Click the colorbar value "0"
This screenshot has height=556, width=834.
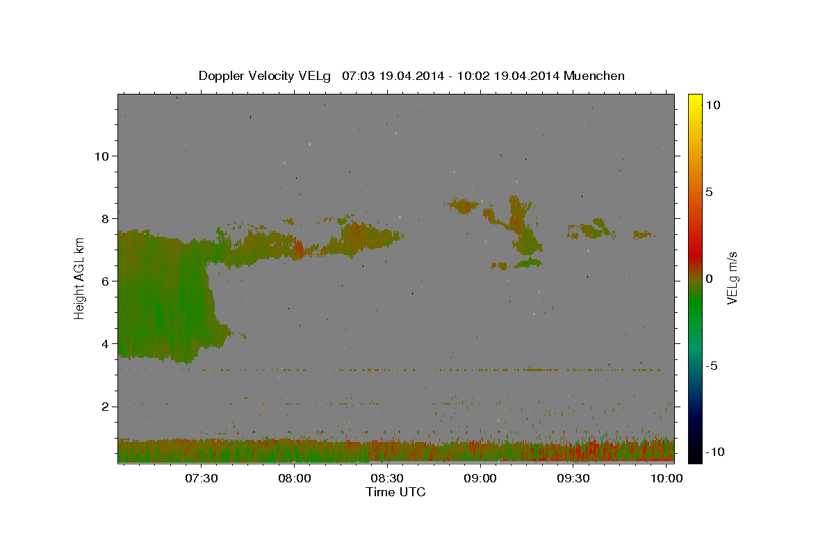point(708,279)
